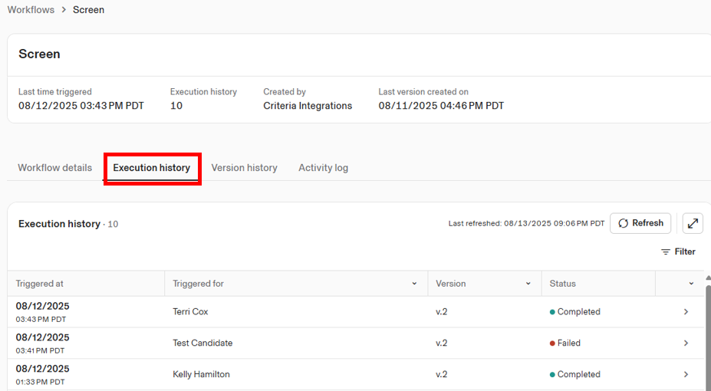
Task: Open Terri Cox execution row chevron
Action: [686, 312]
